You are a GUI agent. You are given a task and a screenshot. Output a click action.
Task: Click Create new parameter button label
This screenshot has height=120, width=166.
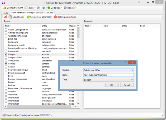coord(41,17)
